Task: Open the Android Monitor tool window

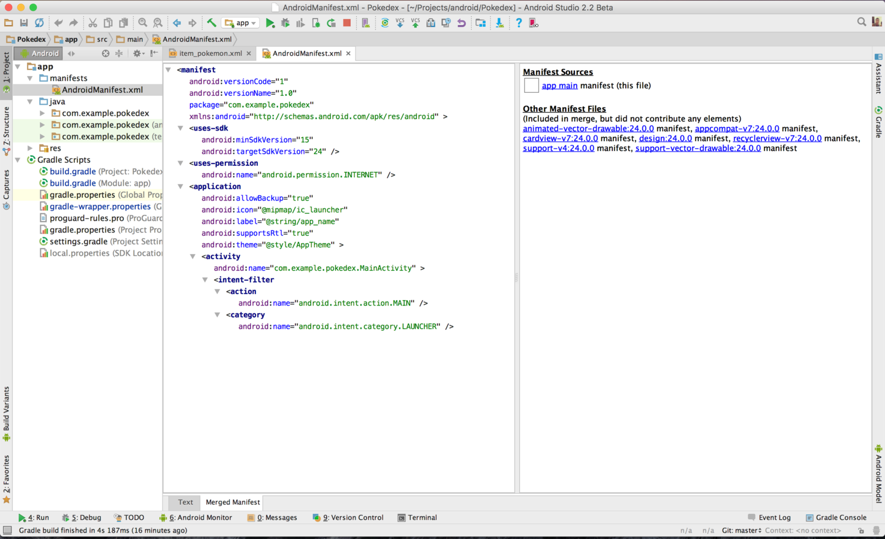Action: (196, 517)
